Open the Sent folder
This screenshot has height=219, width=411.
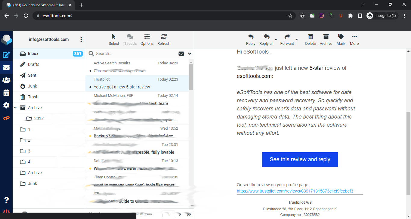pos(49,75)
